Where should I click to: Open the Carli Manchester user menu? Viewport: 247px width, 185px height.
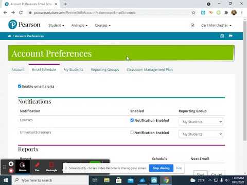coord(216,25)
